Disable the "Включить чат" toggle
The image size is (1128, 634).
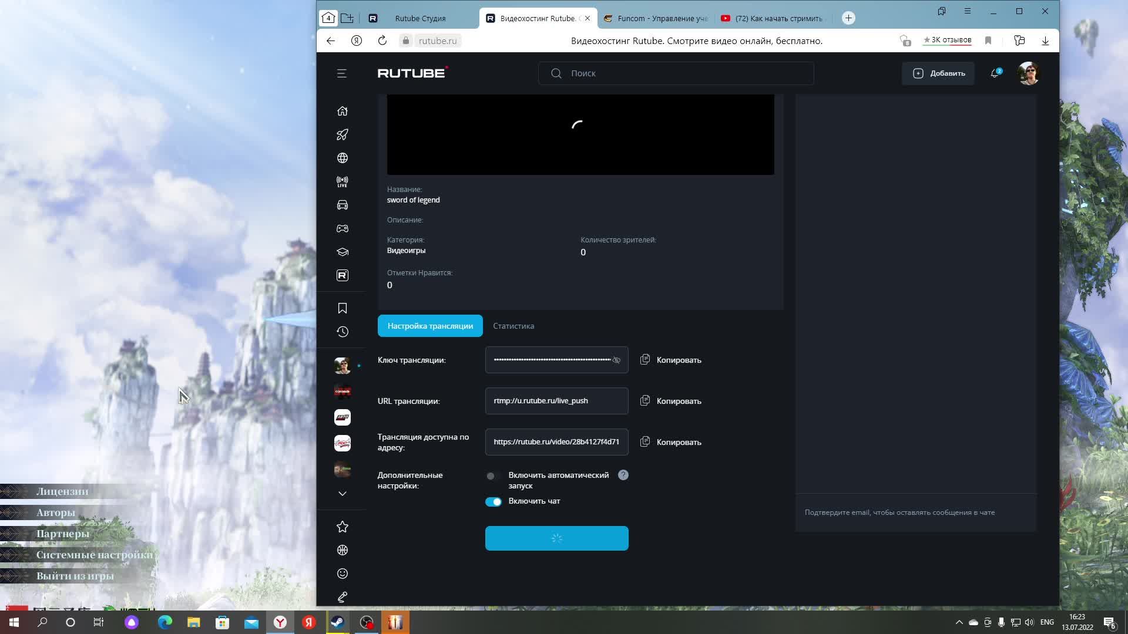(x=493, y=502)
